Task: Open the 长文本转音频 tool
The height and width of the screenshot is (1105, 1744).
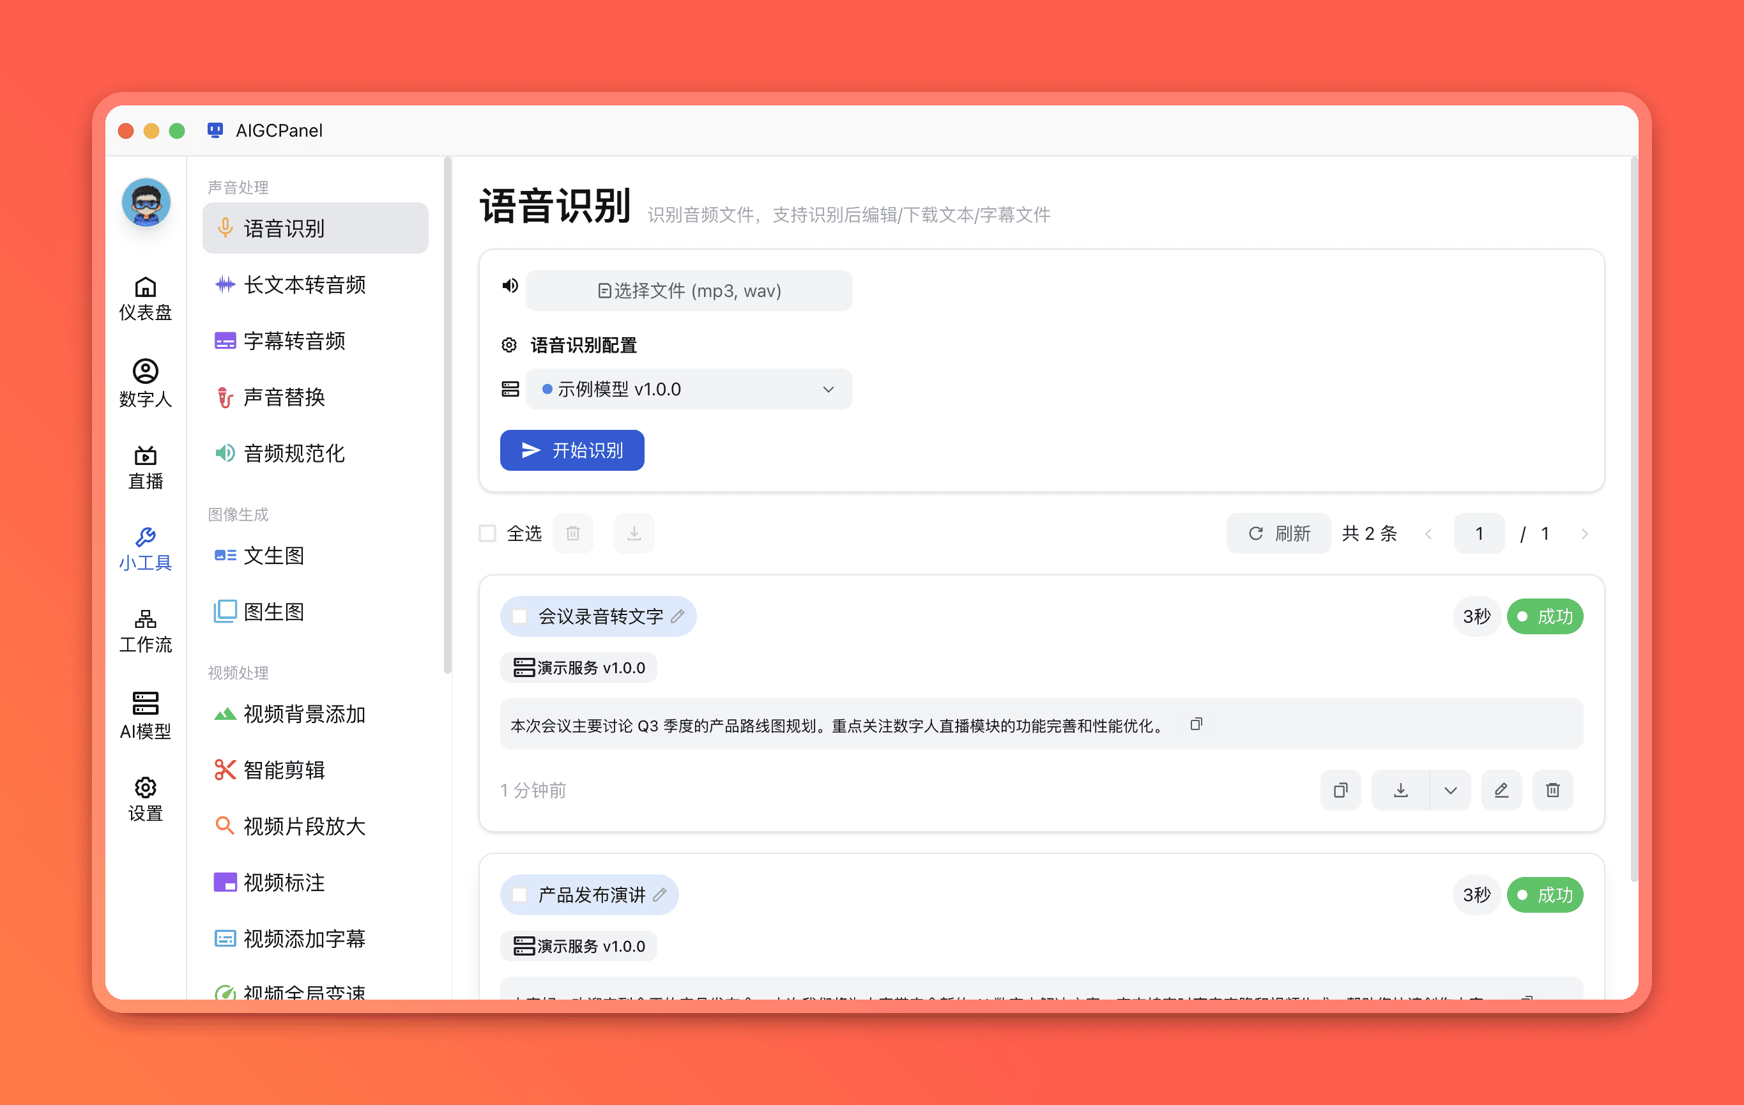Action: tap(315, 285)
